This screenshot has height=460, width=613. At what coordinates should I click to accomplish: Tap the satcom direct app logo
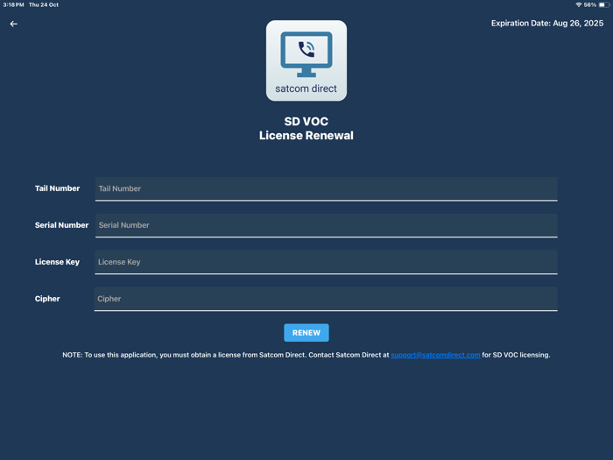tap(306, 60)
